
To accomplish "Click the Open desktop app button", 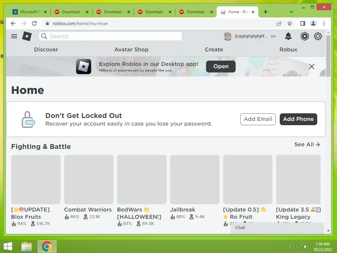I will pos(221,67).
